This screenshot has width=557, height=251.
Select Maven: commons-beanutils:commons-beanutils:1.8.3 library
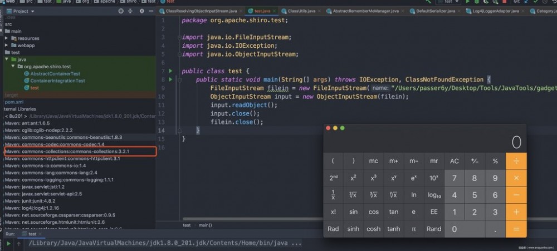[63, 137]
